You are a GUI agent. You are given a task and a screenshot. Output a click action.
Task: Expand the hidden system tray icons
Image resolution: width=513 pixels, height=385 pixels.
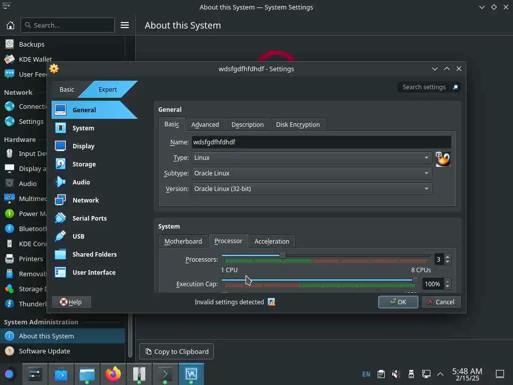(x=440, y=374)
